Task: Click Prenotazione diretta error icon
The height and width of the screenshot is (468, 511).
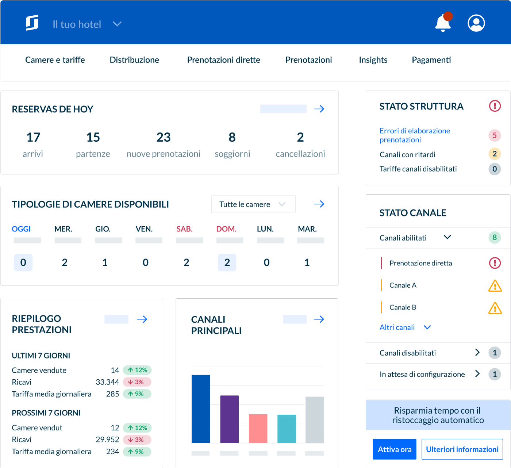Action: click(495, 263)
